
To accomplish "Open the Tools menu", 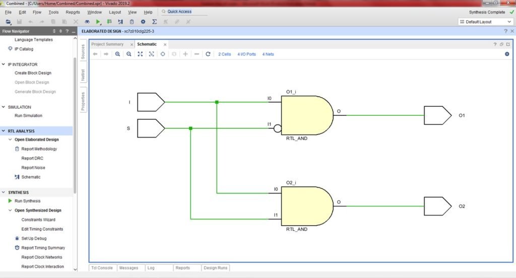I will (x=53, y=12).
